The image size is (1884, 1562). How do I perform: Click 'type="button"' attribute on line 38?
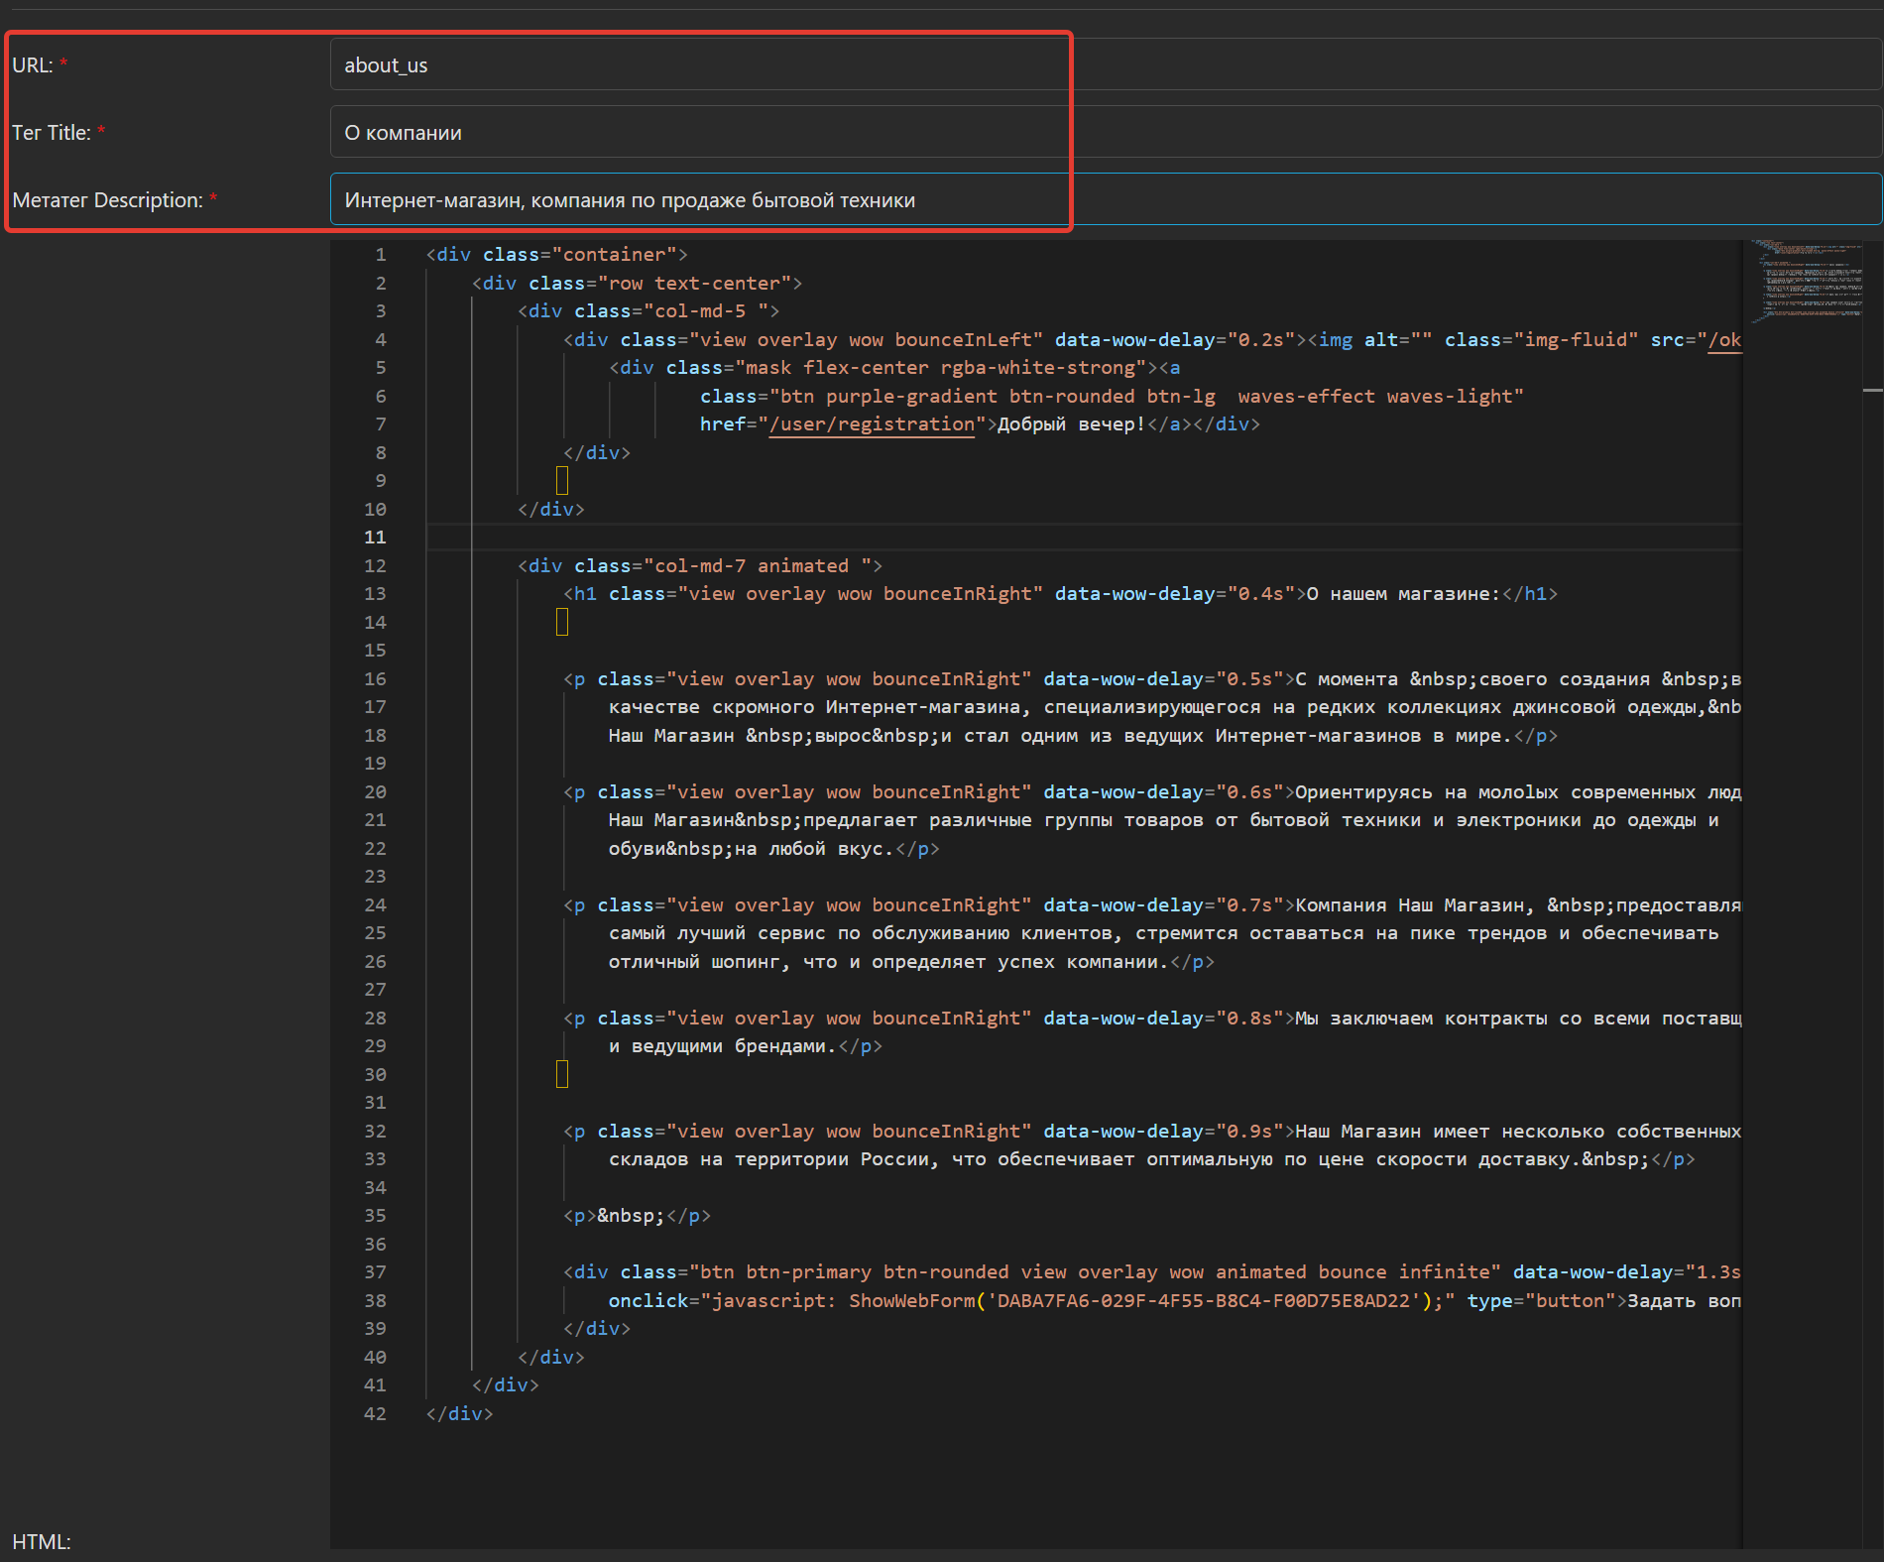[1542, 1301]
